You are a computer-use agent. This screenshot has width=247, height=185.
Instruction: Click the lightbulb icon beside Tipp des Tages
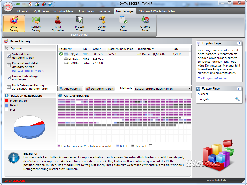coord(198,43)
